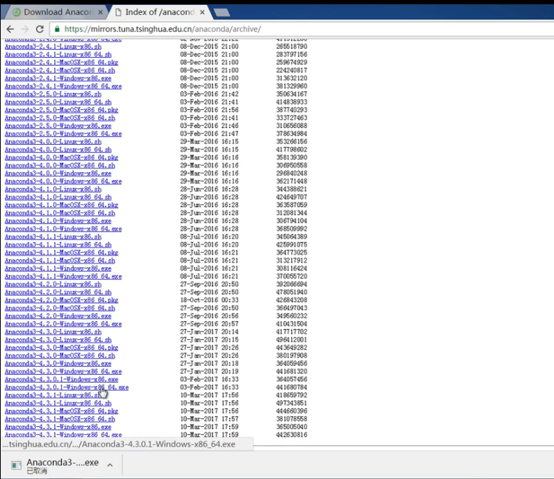
Task: Open Anaconda3-4.3.0-Windows-x86.exe link
Action: click(x=58, y=363)
